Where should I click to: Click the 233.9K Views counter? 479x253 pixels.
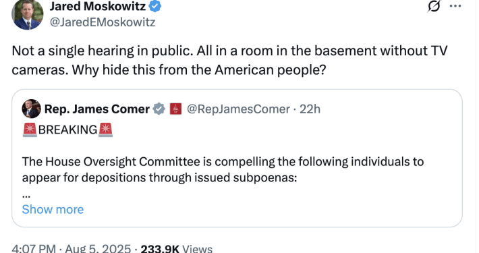pos(176,248)
